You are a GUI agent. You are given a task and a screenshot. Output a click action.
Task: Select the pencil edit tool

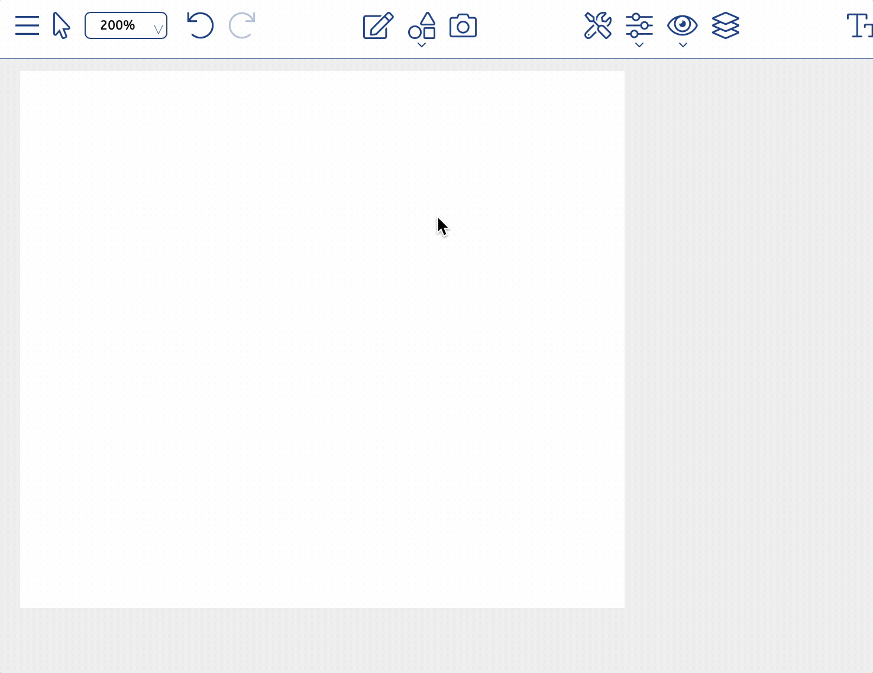(x=378, y=25)
